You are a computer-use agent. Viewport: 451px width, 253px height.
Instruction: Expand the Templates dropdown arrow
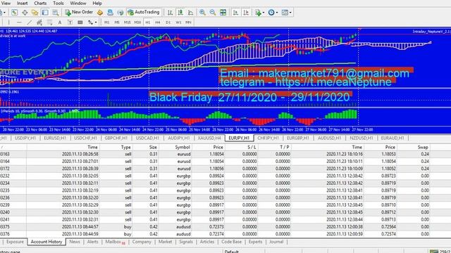click(290, 13)
